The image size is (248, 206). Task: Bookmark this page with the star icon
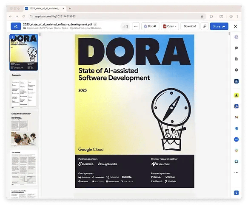coord(202,17)
